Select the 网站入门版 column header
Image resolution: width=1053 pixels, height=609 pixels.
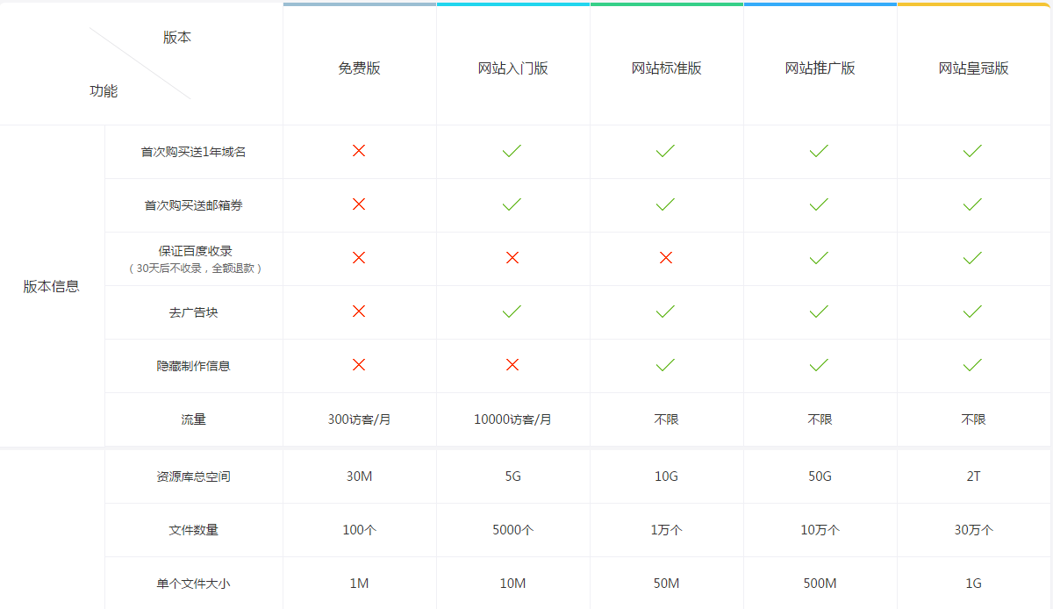pyautogui.click(x=513, y=68)
